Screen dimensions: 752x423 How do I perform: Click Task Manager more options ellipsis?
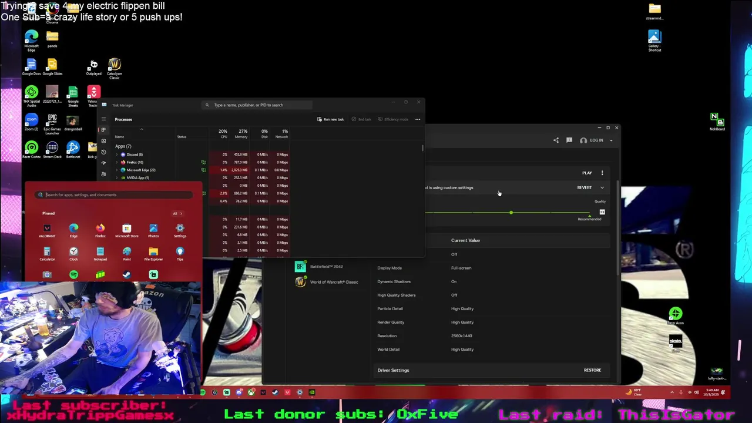[x=418, y=119]
